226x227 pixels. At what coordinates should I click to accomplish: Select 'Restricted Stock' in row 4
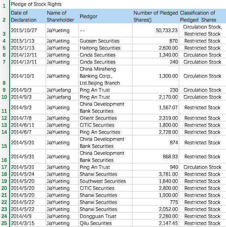click(x=202, y=41)
